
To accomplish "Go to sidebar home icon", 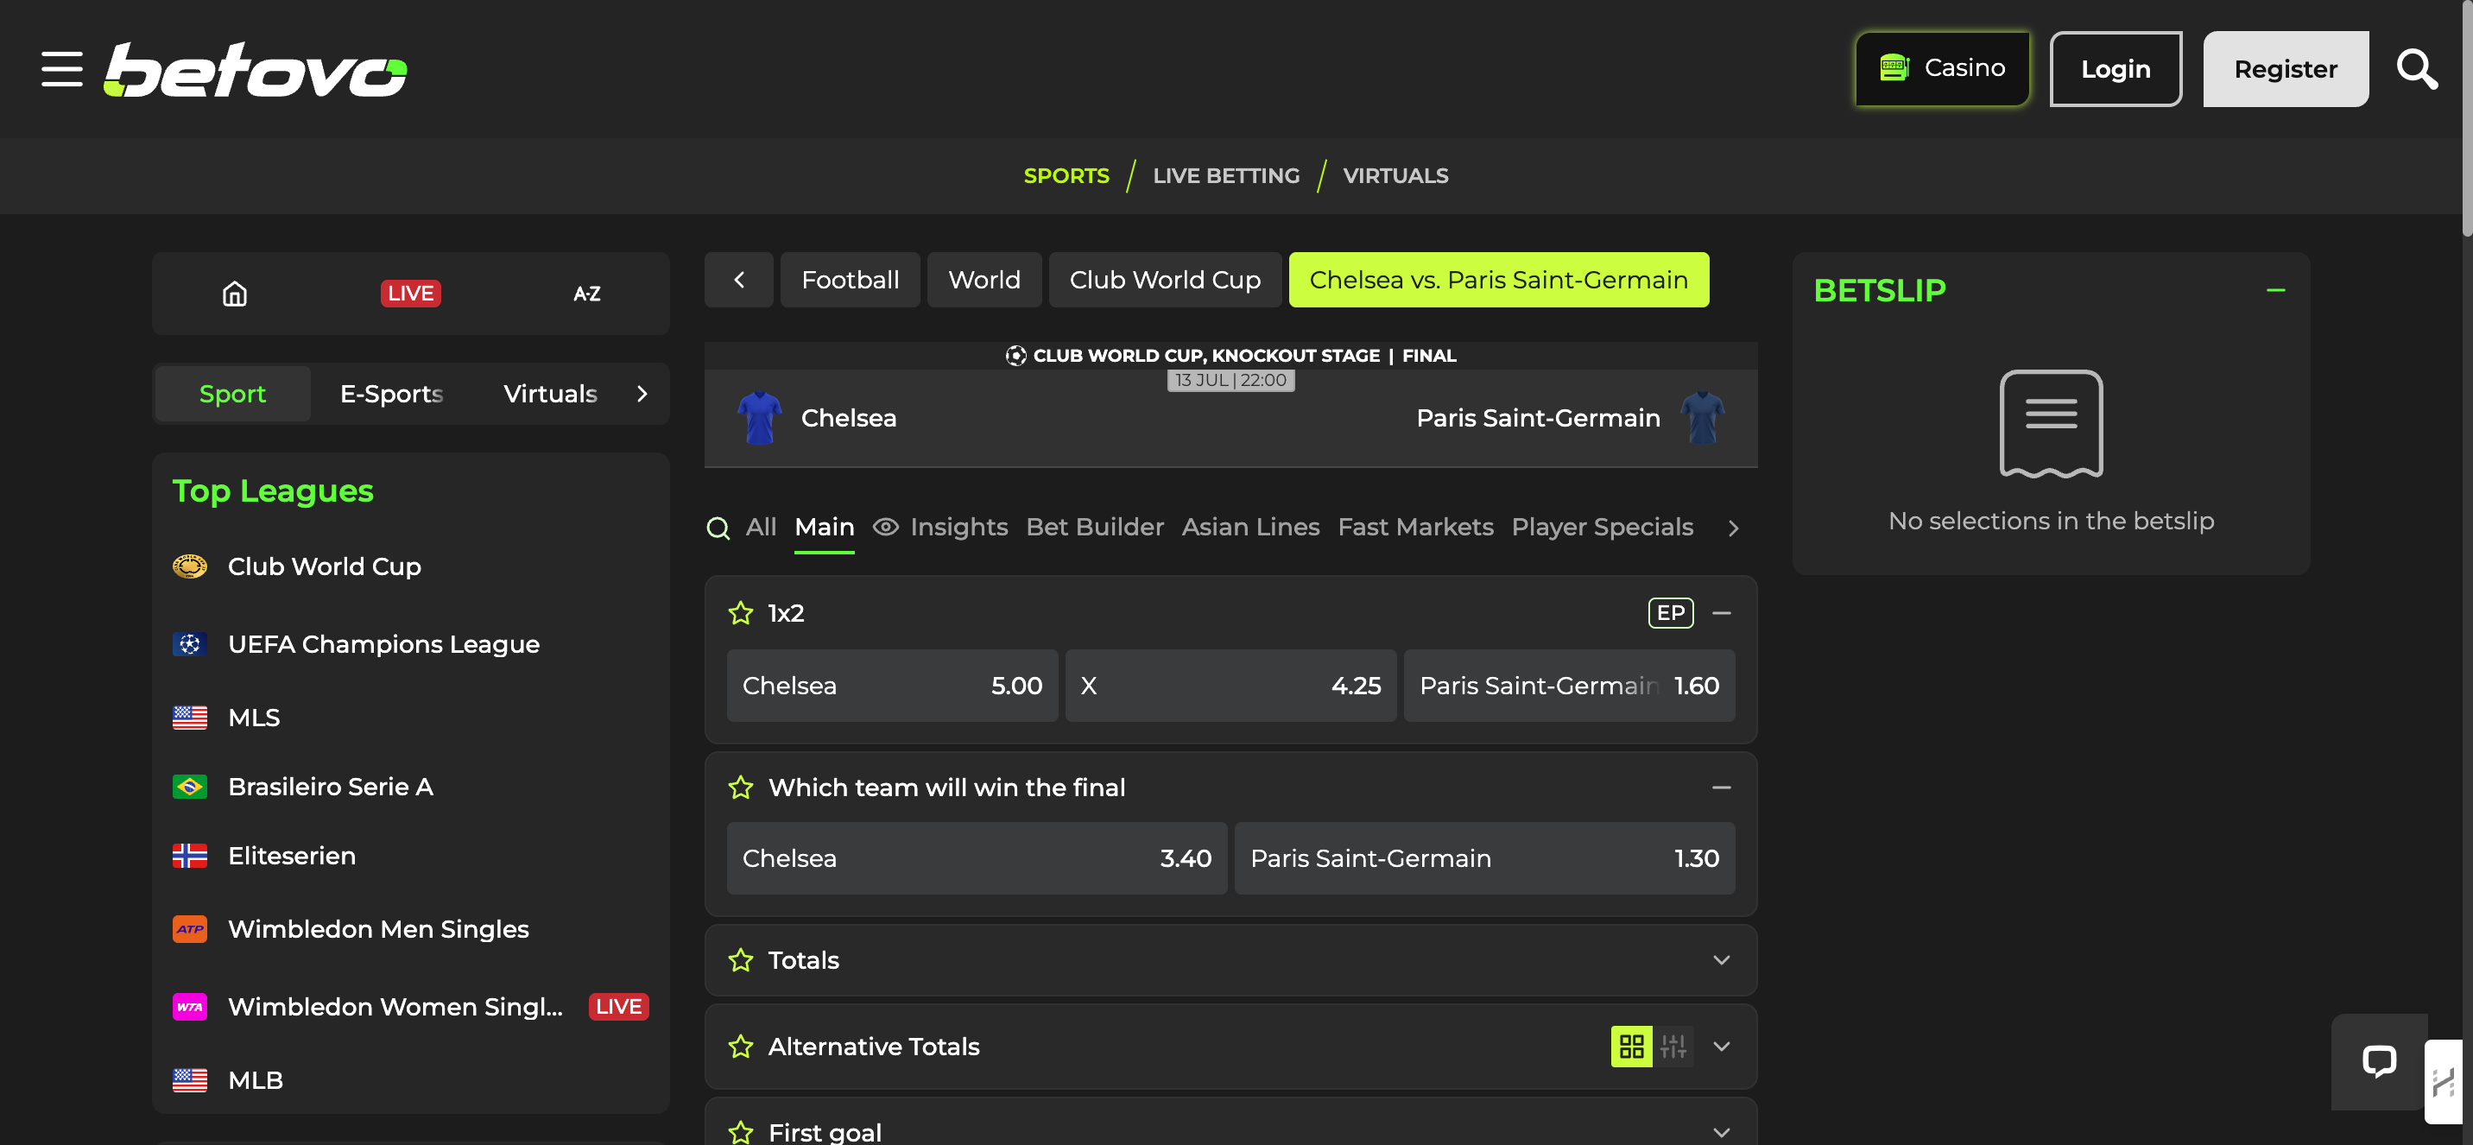I will point(235,294).
